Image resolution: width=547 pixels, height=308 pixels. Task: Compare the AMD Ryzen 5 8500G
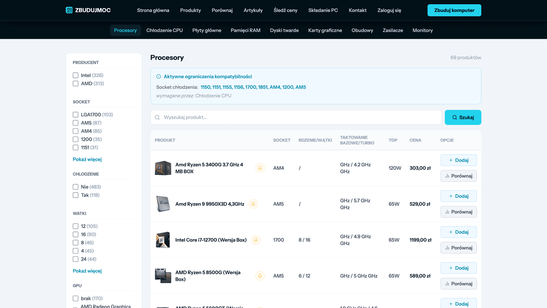point(459,284)
